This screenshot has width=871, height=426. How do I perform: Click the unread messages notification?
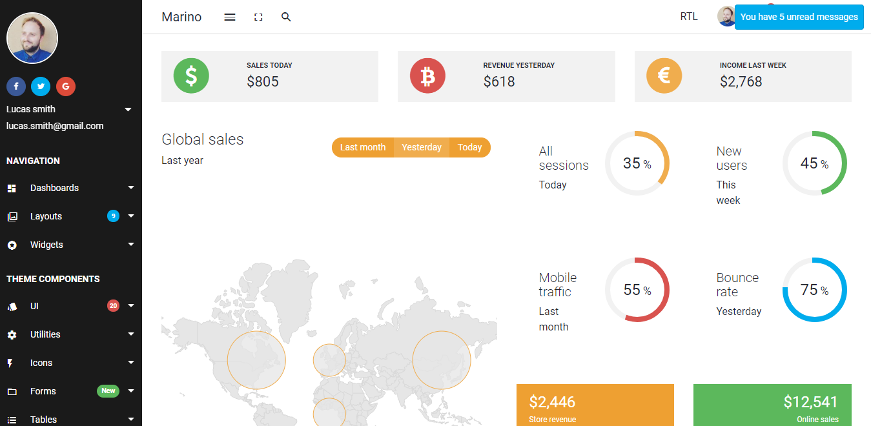[x=799, y=17]
